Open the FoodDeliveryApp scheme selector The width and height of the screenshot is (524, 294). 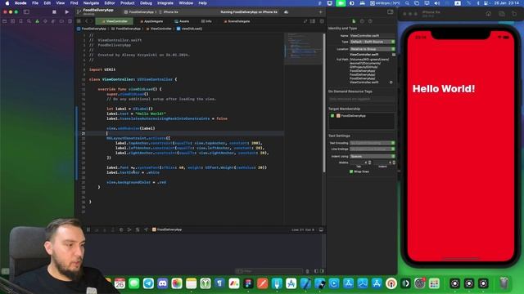pos(139,12)
